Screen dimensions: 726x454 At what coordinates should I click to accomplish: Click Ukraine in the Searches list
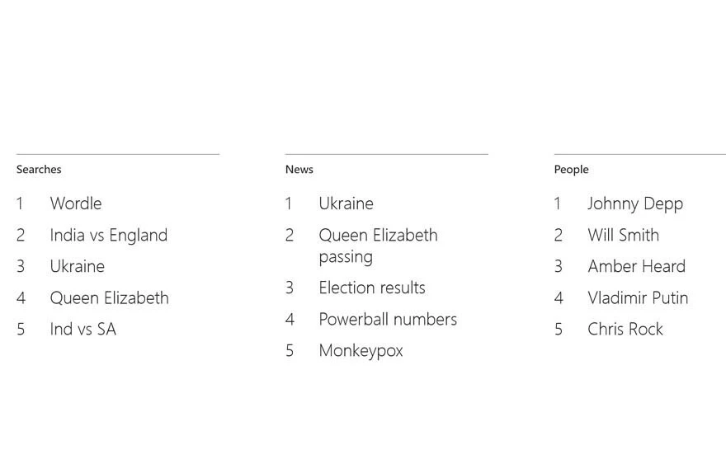tap(77, 266)
